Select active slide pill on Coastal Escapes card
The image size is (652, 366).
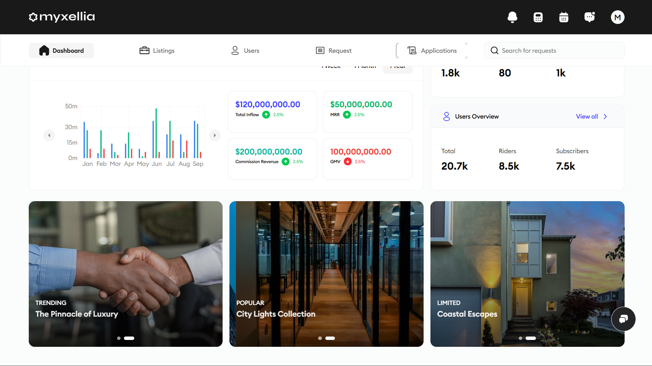pyautogui.click(x=531, y=338)
